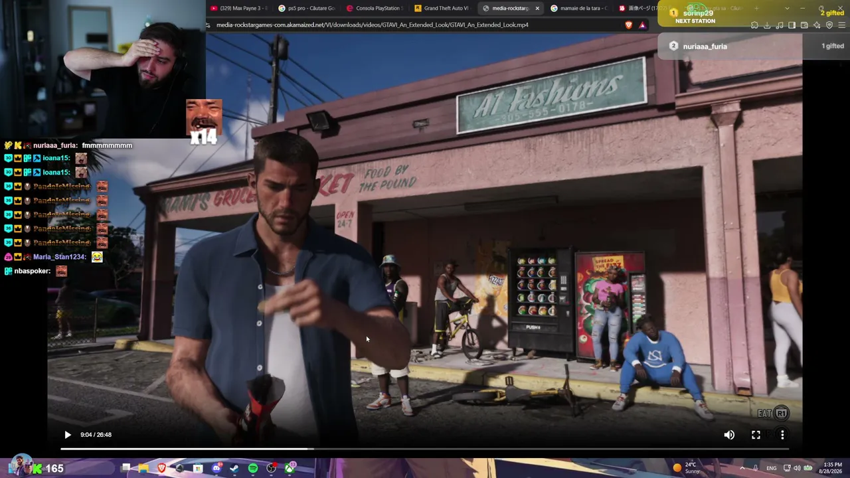This screenshot has height=478, width=850.
Task: Open the Brave Shields lion icon
Action: (629, 25)
